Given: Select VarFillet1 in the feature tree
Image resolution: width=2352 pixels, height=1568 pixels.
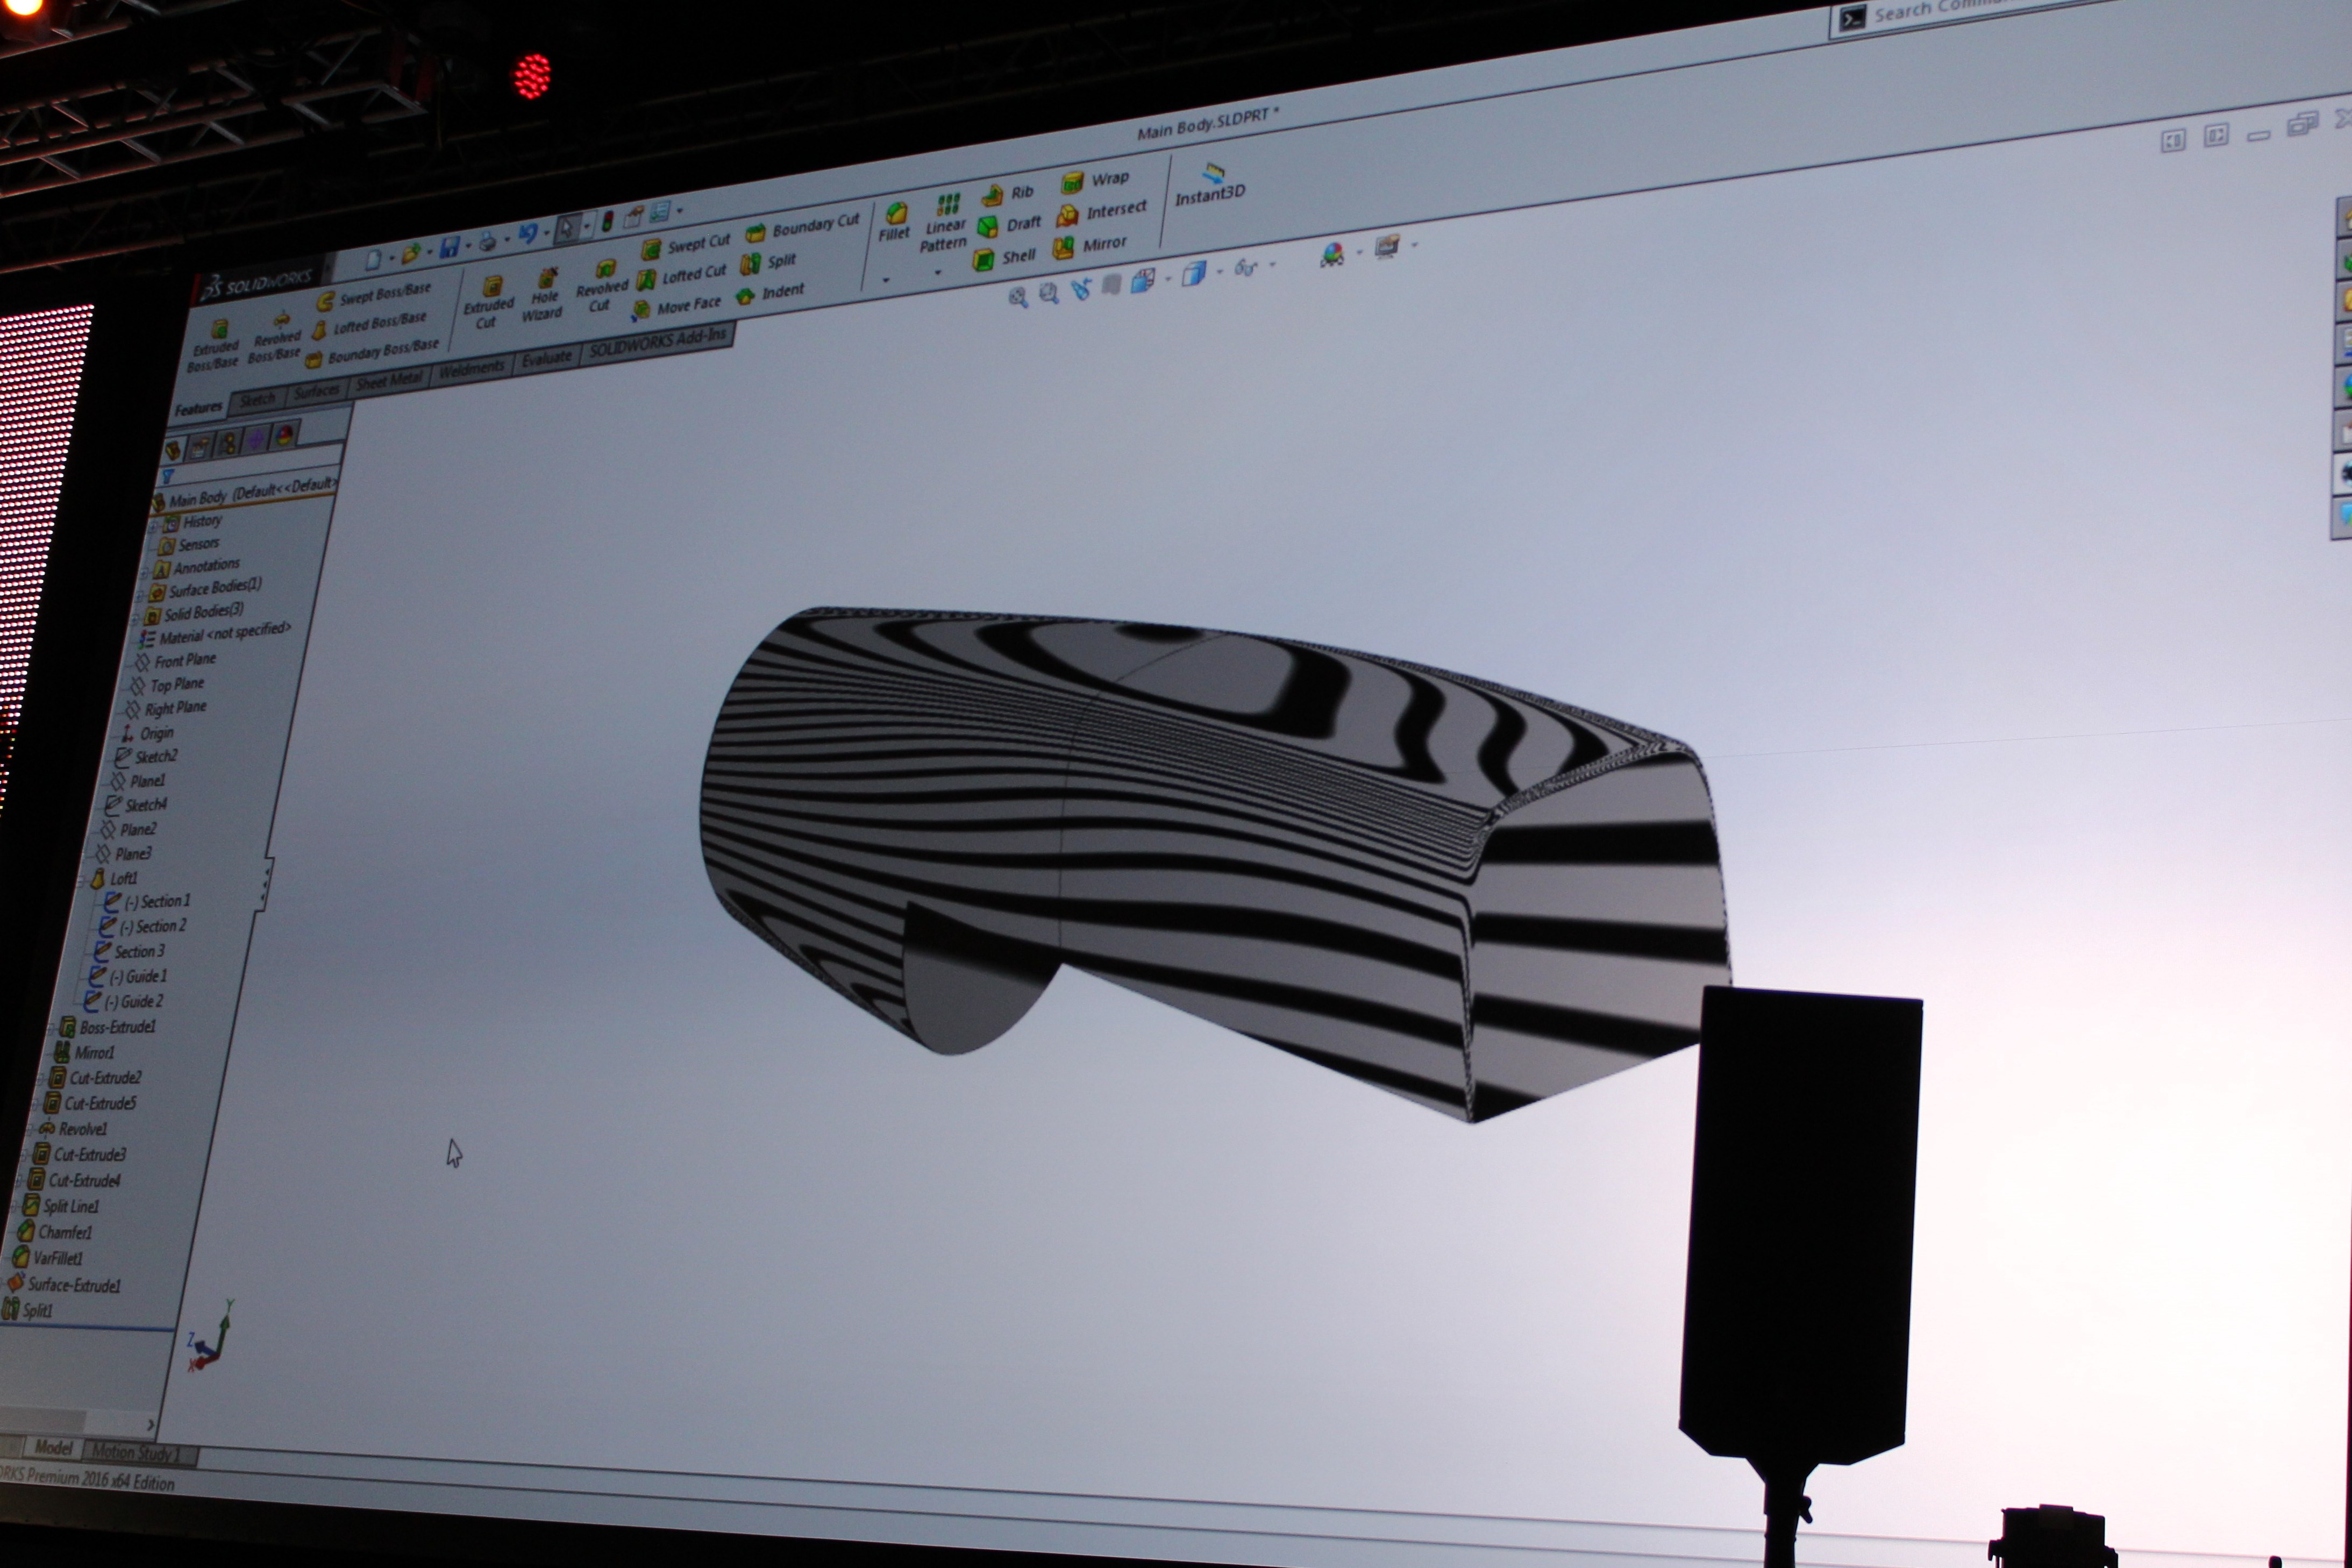Looking at the screenshot, I should tap(57, 1258).
